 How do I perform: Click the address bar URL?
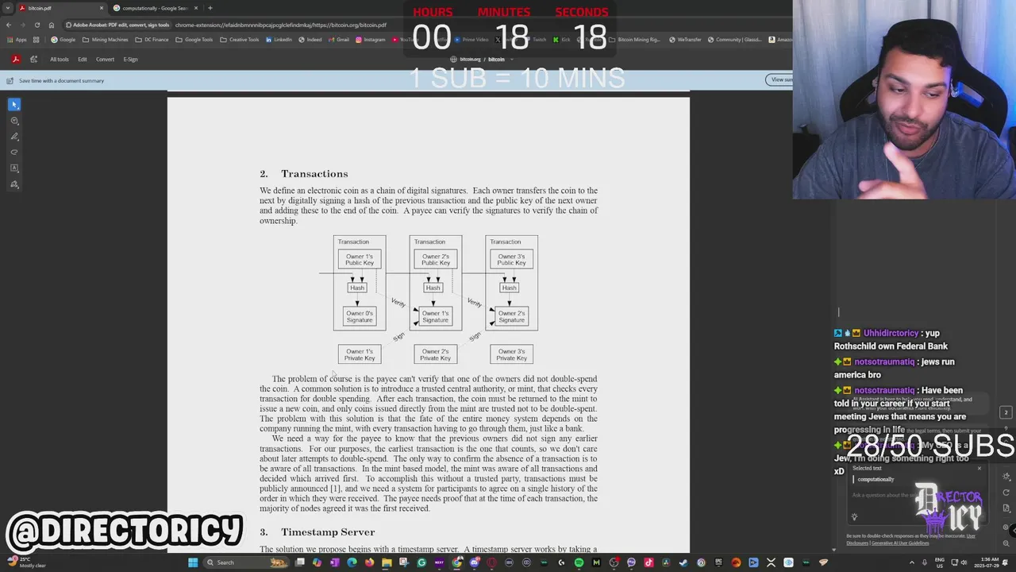[x=281, y=25]
